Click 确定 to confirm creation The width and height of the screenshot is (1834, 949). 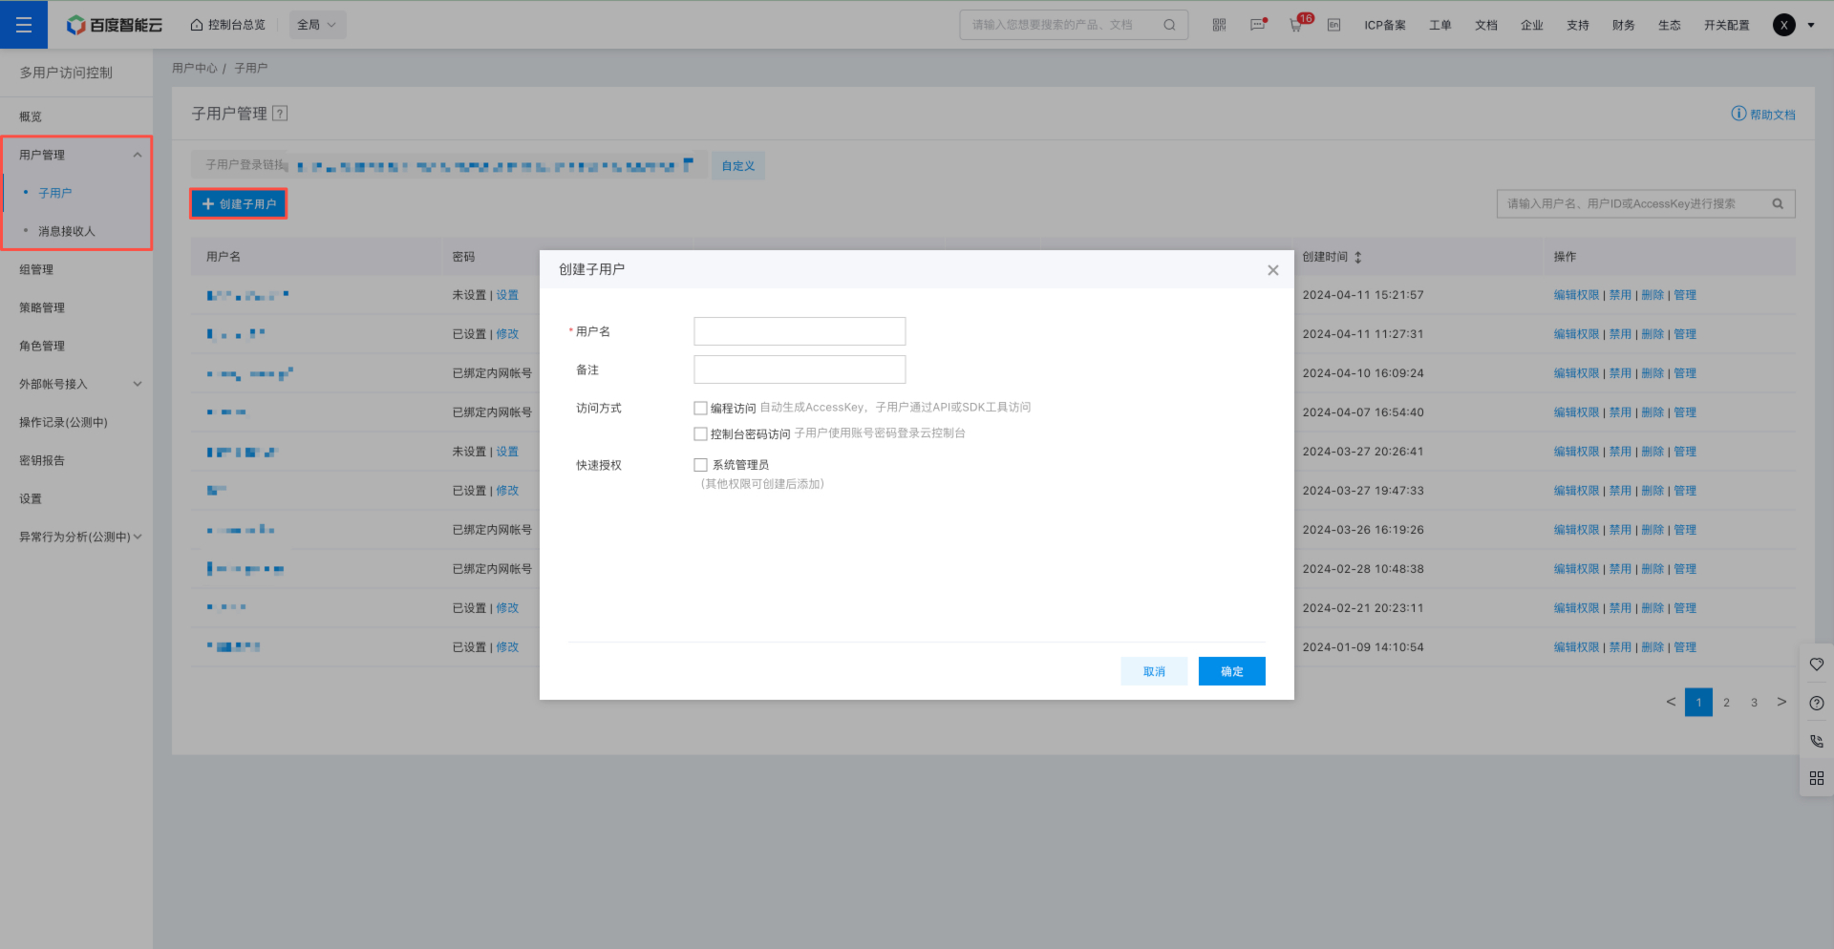1232,671
